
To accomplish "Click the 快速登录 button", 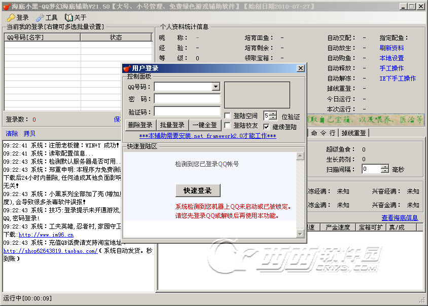I will pyautogui.click(x=198, y=190).
